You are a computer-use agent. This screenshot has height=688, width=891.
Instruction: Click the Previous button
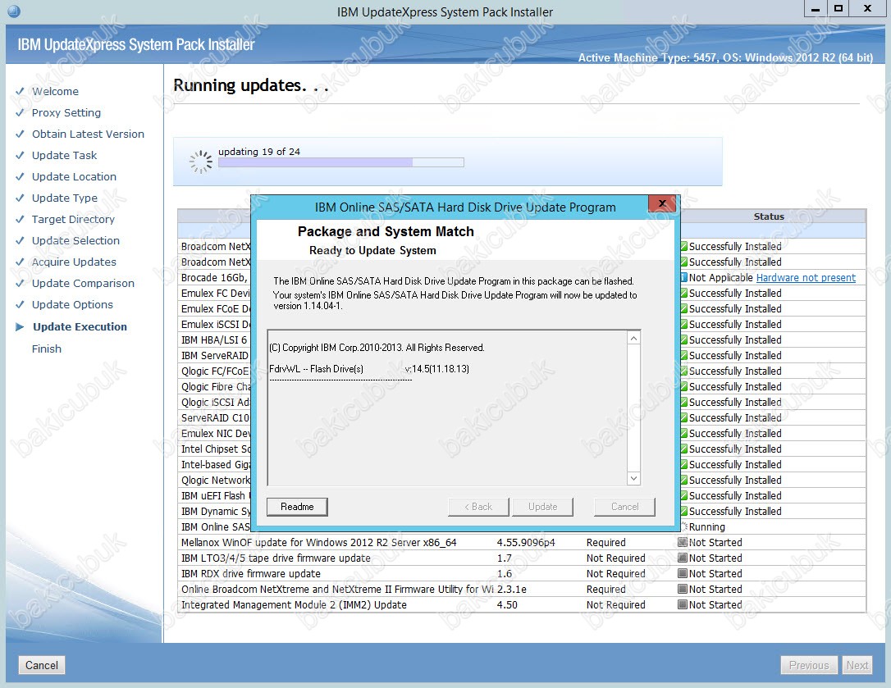809,665
